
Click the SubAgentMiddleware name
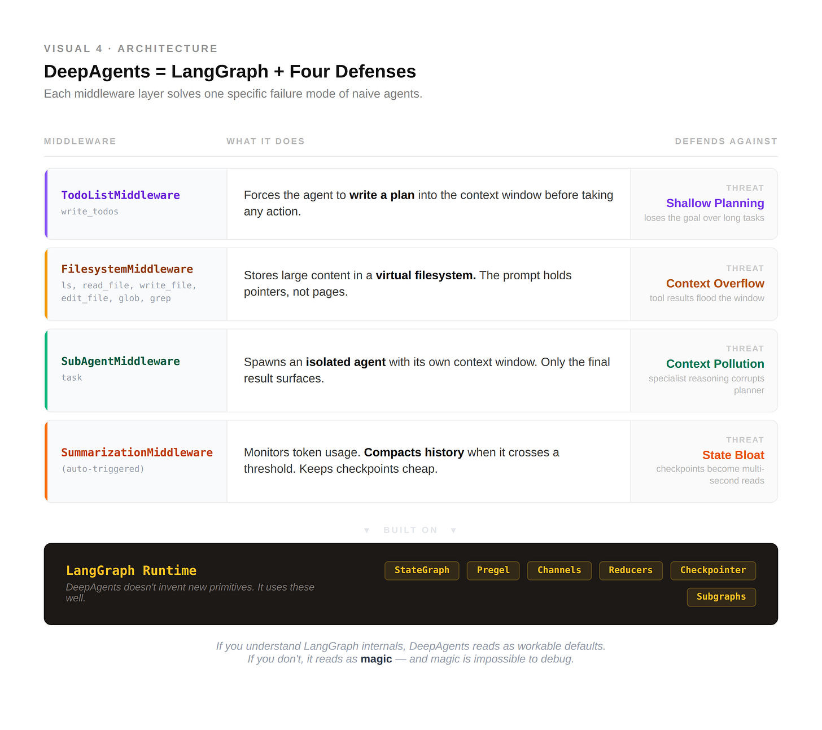(x=120, y=361)
